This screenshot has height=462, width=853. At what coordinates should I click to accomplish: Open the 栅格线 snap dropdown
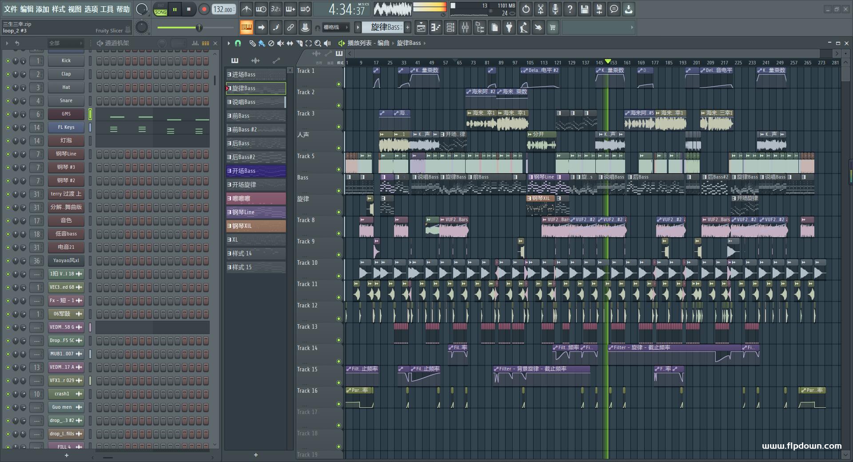[336, 28]
